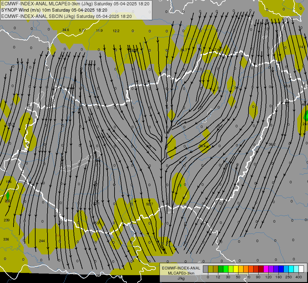Image resolution: width=308 pixels, height=283 pixels.
Task: Click the map value '36.2'
Action: (x=272, y=144)
